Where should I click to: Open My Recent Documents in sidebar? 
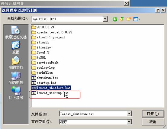pos(16,32)
